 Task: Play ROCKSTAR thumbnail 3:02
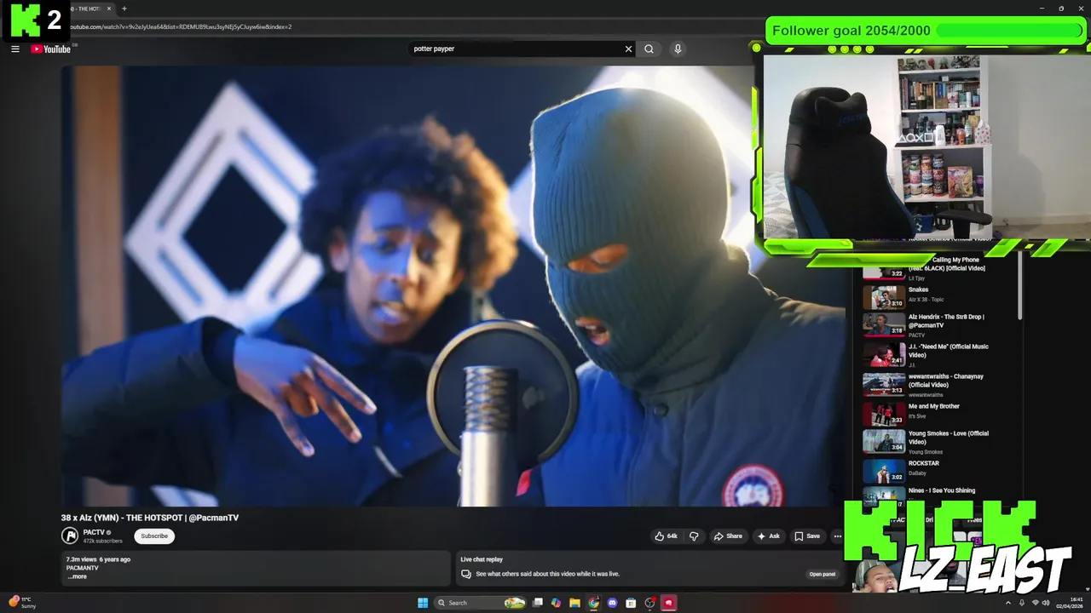[884, 471]
